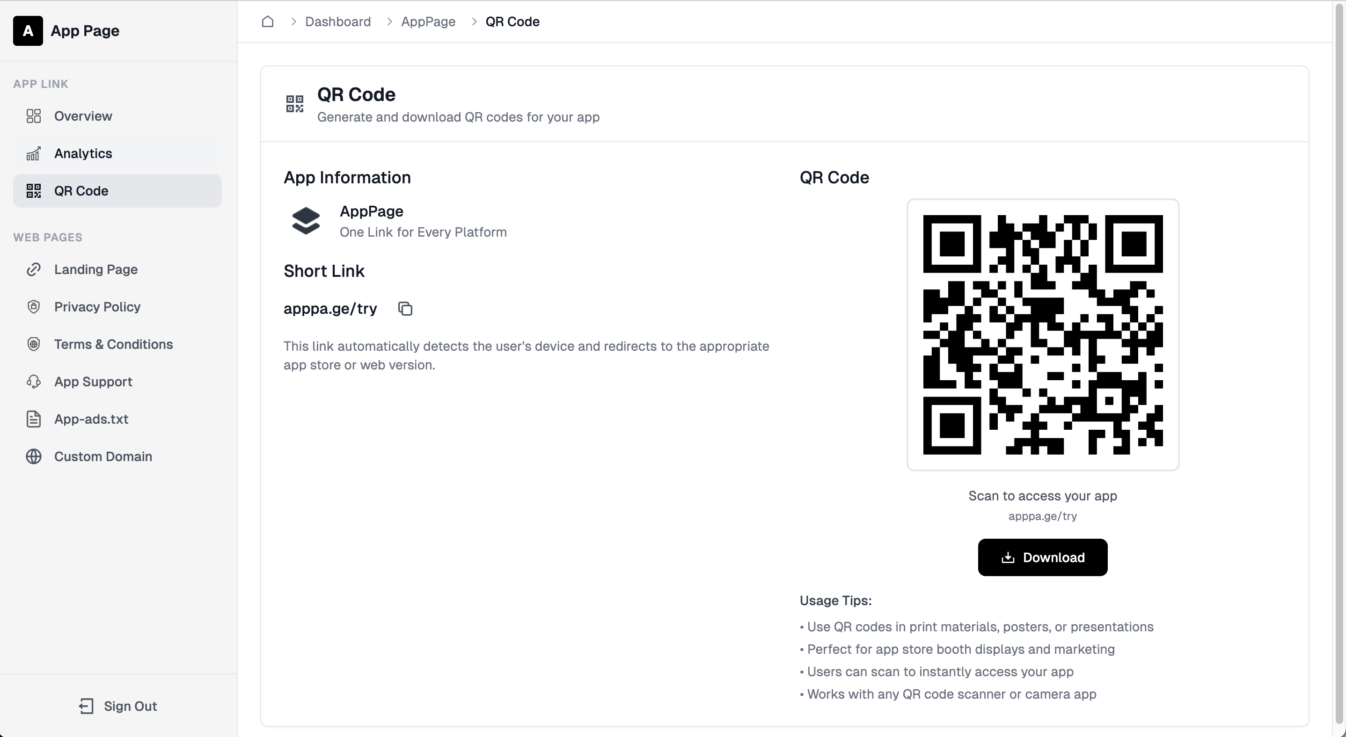This screenshot has height=737, width=1346.
Task: Select QR Code in sidebar
Action: pyautogui.click(x=81, y=191)
